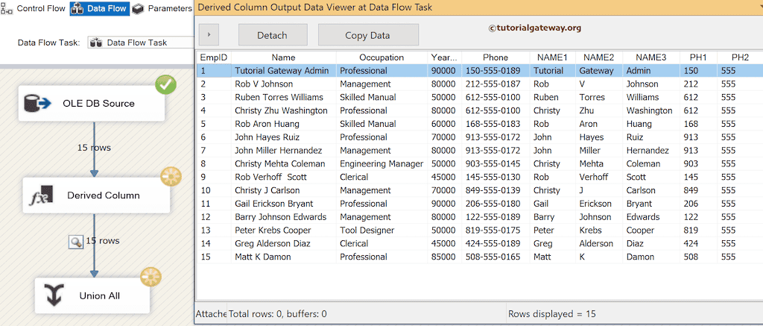Click the 'Total rows: 0, buffers: 0' status text
Image resolution: width=763 pixels, height=326 pixels.
(x=278, y=314)
